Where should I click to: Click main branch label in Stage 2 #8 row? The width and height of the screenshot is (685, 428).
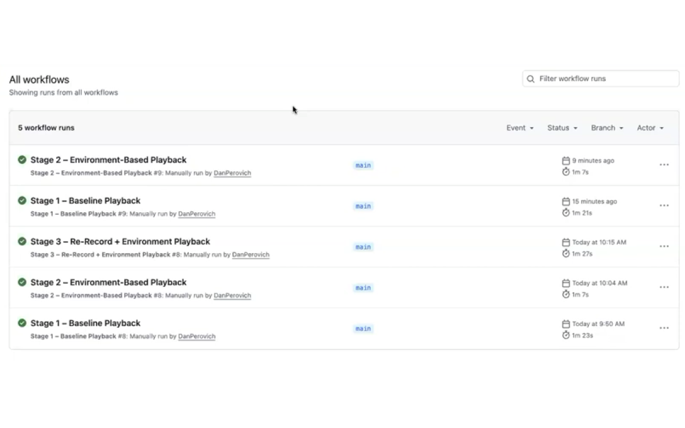(363, 288)
